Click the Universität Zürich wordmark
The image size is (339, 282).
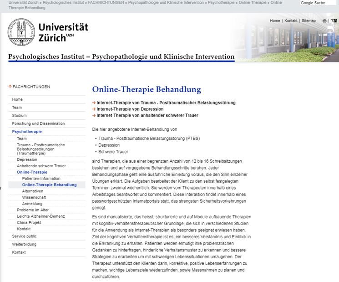pyautogui.click(x=63, y=32)
